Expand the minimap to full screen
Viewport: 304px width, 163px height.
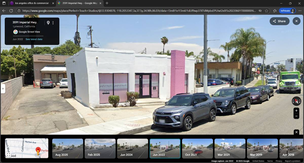[8, 154]
